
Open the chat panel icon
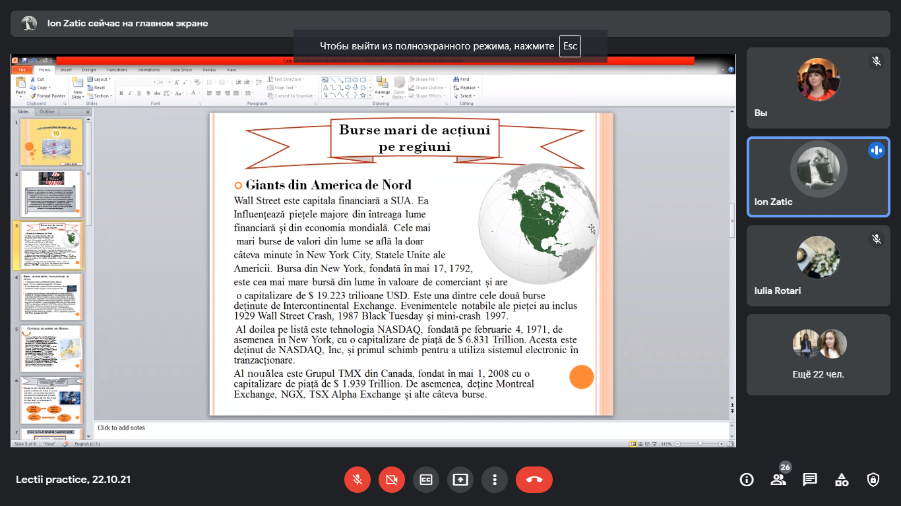[x=810, y=480]
